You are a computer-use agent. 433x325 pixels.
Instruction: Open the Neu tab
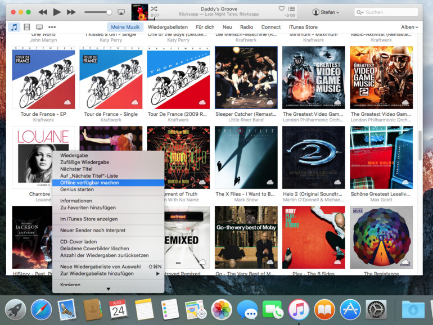(x=227, y=27)
